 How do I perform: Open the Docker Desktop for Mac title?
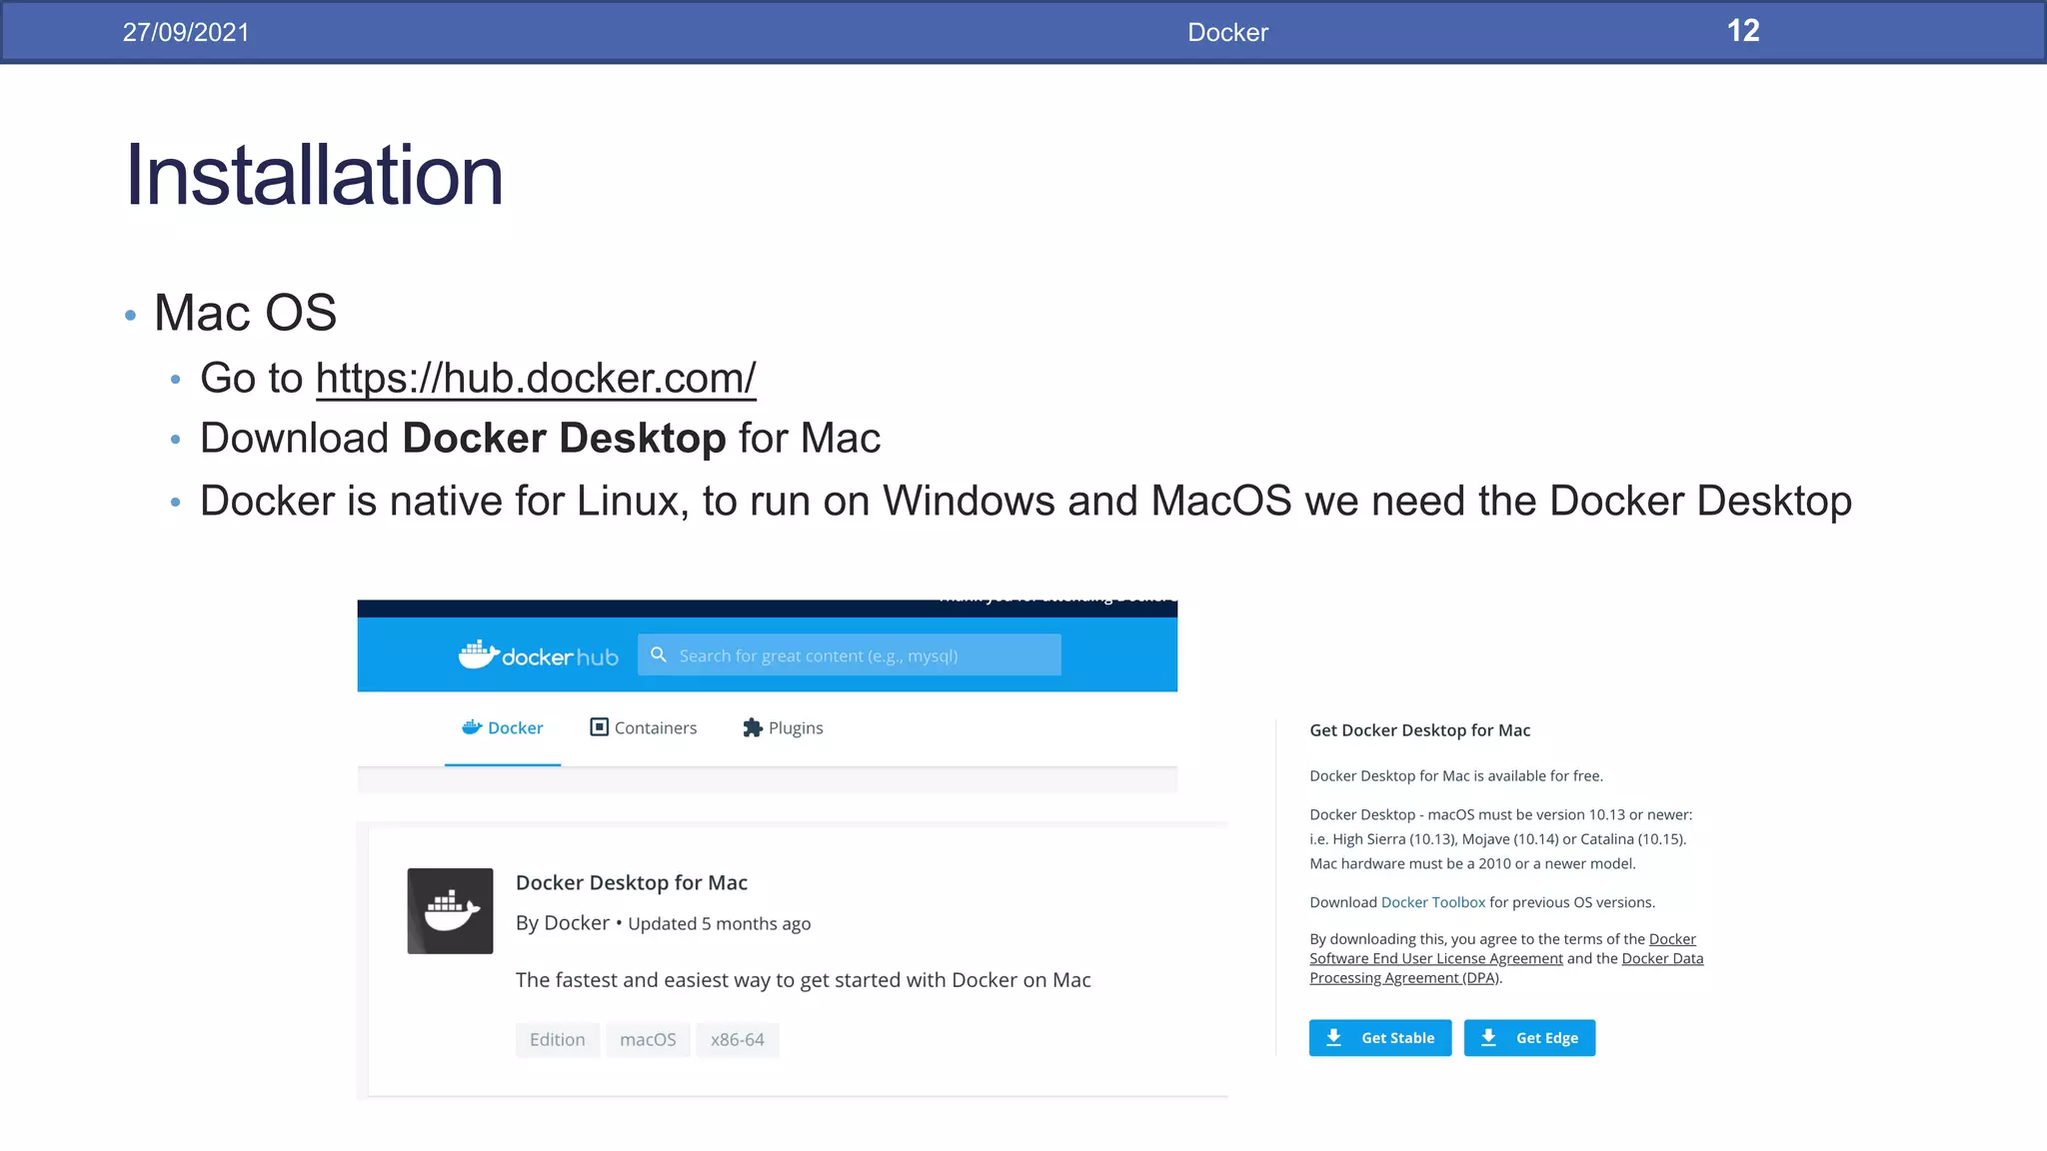tap(631, 882)
